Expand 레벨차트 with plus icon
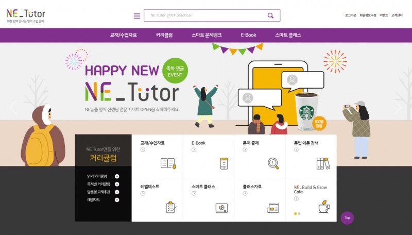 click(x=117, y=200)
